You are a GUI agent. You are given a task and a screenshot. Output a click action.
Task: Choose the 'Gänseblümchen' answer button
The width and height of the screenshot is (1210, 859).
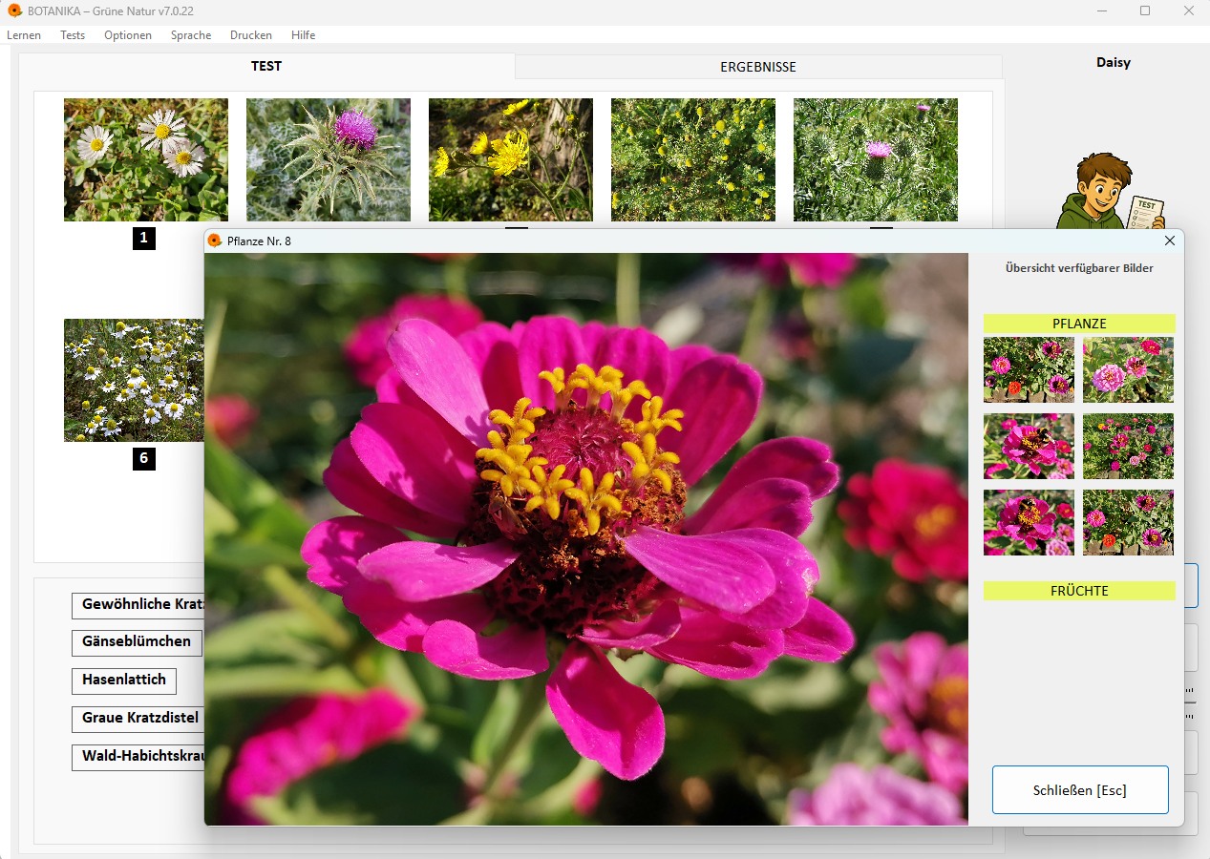137,642
